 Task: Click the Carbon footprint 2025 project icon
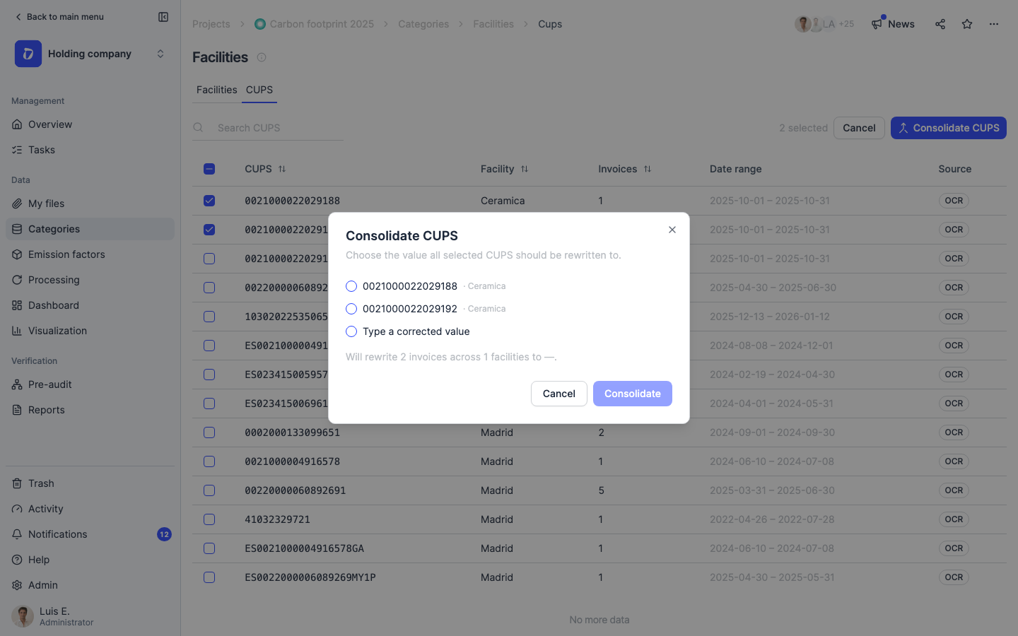[260, 24]
